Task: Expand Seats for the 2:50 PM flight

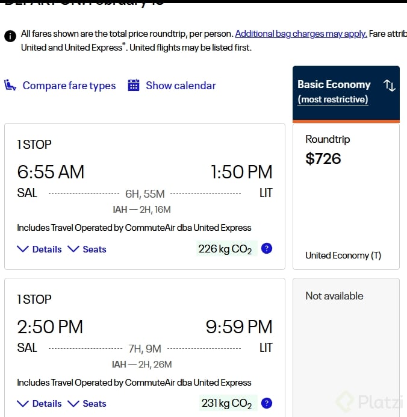Action: (87, 404)
